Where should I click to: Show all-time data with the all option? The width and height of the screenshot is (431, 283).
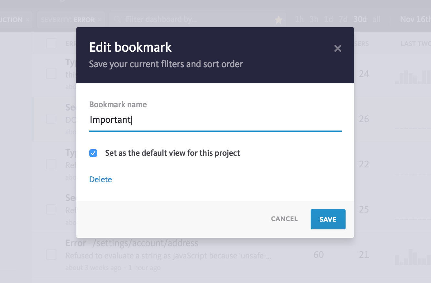click(376, 19)
